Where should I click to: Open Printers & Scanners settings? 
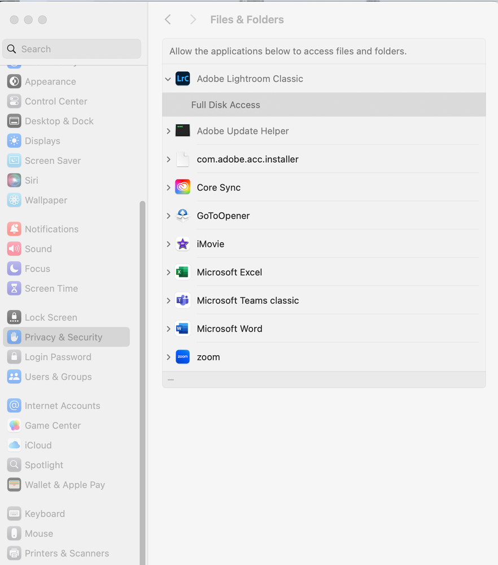coord(66,553)
